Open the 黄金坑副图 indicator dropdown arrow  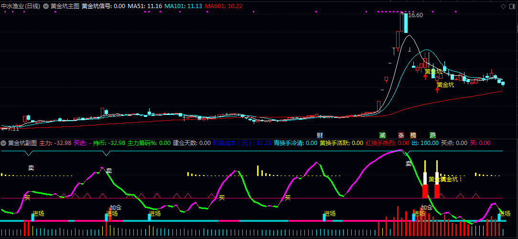tap(3, 143)
